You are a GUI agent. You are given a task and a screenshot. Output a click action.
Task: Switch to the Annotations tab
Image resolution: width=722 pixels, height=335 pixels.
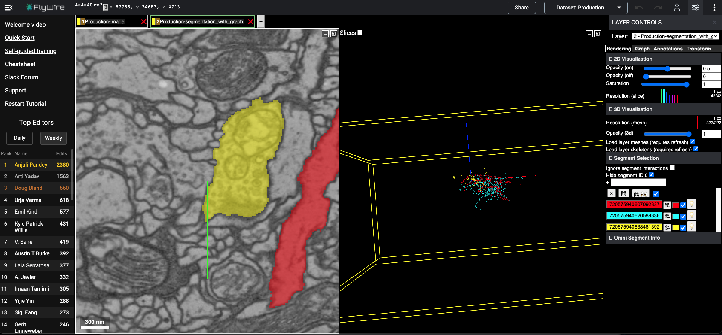click(x=668, y=49)
